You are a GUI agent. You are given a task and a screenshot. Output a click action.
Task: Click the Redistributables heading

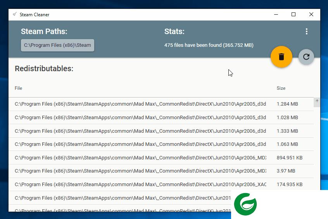pyautogui.click(x=44, y=68)
